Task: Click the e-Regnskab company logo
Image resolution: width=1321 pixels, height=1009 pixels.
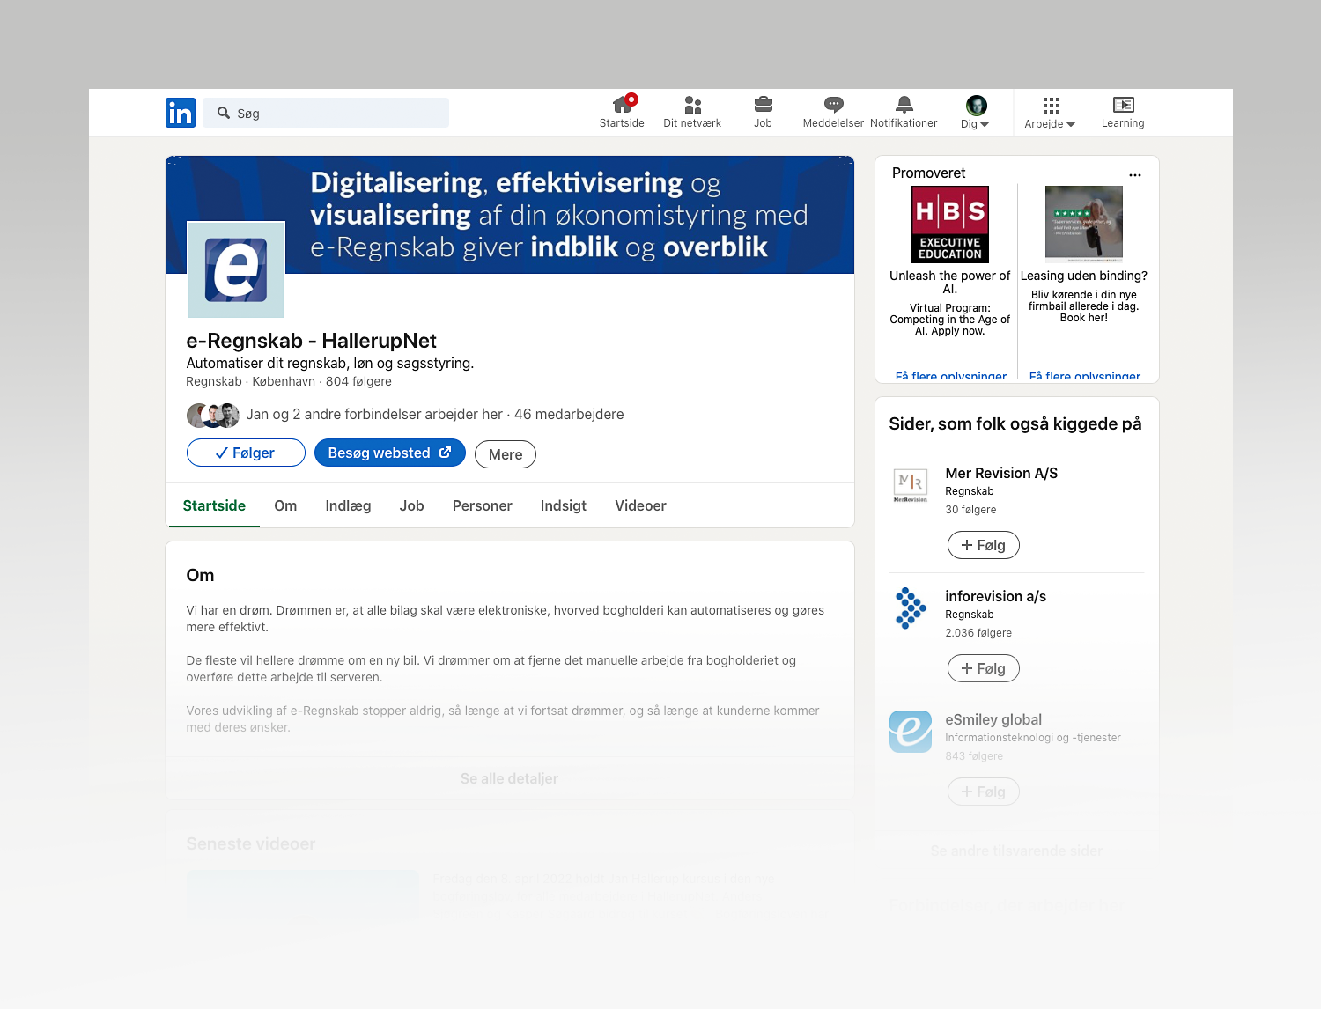Action: (x=236, y=270)
